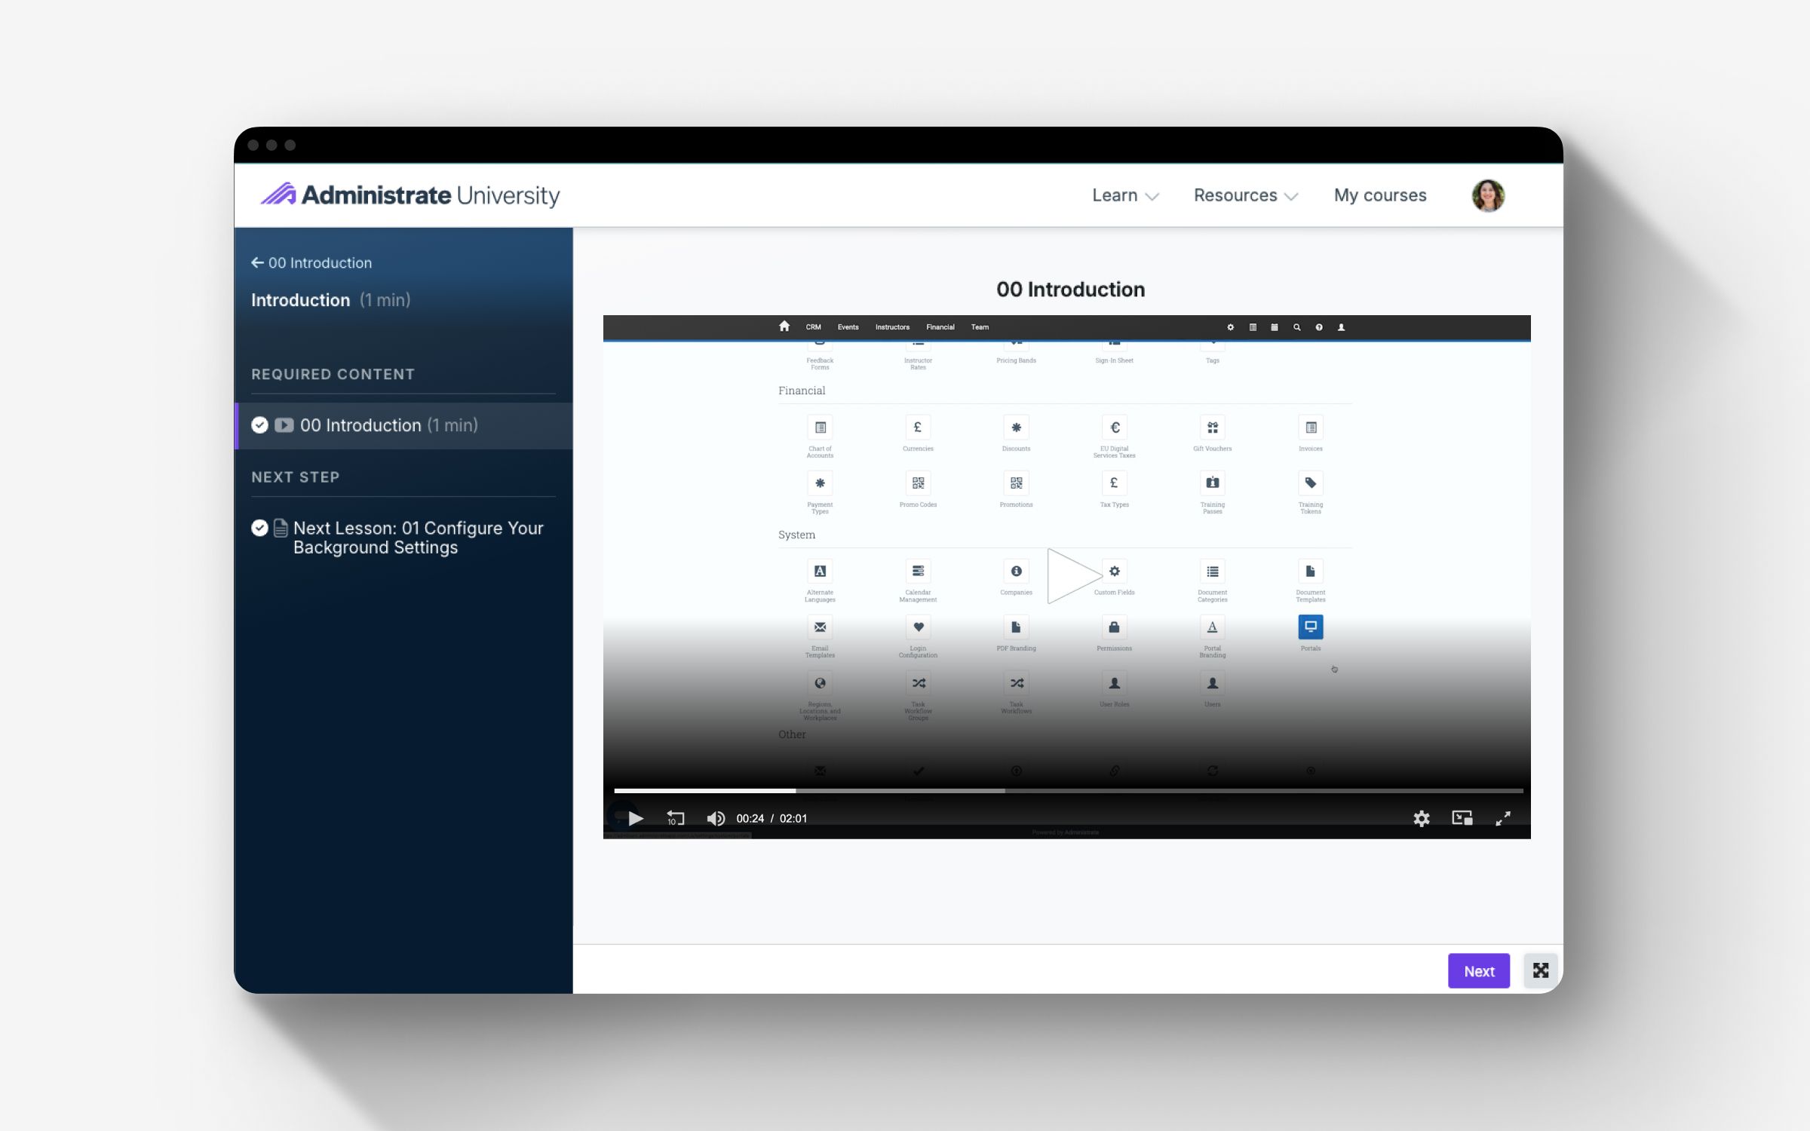Click the search icon in video navbar

1296,327
